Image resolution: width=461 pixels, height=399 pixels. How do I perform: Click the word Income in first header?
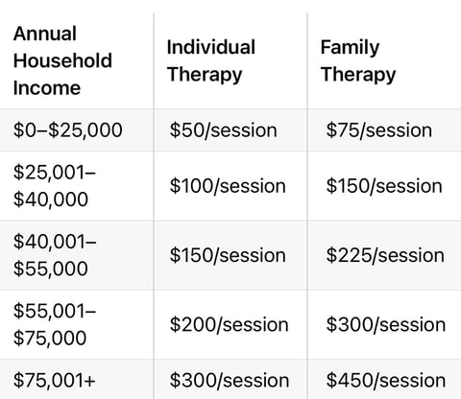tap(47, 88)
